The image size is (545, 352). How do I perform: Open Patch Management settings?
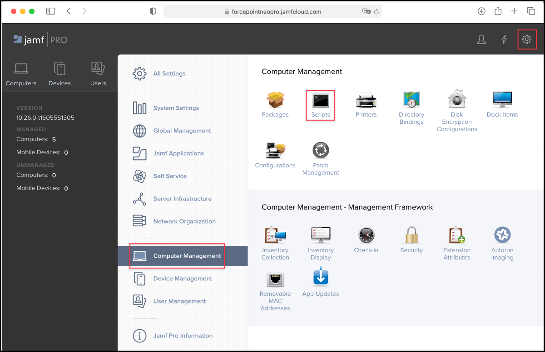[x=321, y=151]
